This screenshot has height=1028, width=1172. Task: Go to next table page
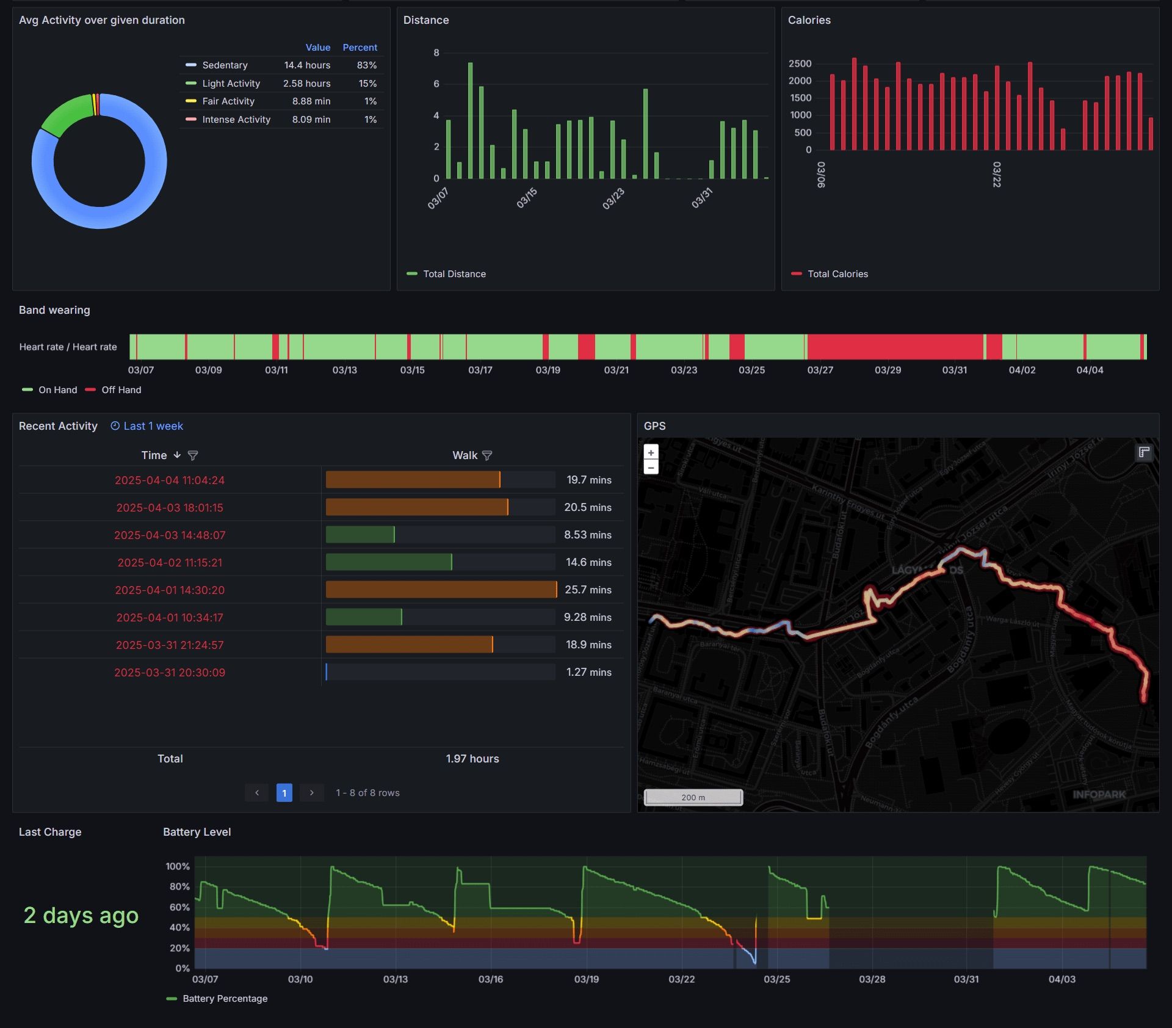tap(312, 792)
